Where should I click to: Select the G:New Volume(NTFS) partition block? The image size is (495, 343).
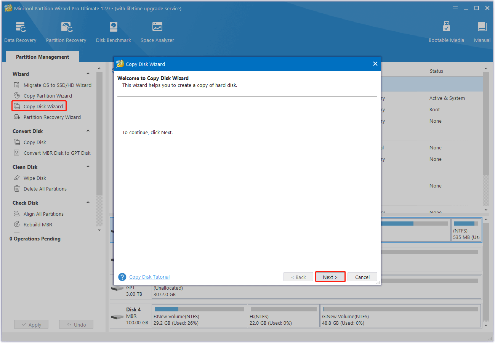tap(400, 316)
